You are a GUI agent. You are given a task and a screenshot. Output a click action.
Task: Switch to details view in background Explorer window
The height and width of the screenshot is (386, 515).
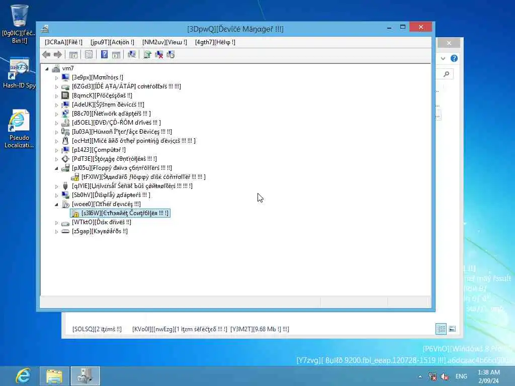(x=441, y=329)
